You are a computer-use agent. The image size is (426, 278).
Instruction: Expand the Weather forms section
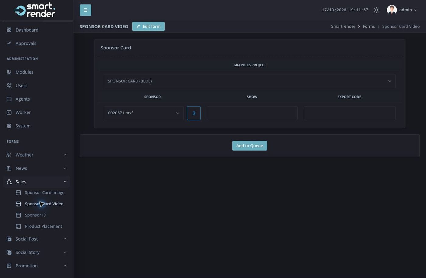(65, 155)
